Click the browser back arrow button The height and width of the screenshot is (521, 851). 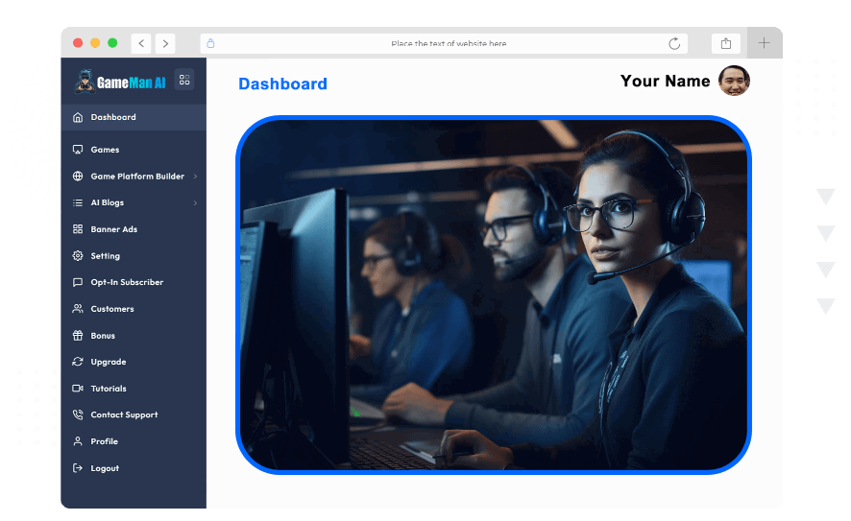coord(141,43)
